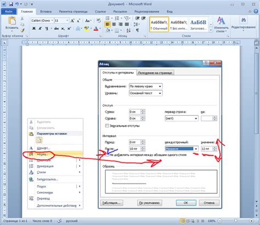Screen dimensions: 260x225
Task: Click OK button in paragraph dialog
Action: [x=186, y=203]
